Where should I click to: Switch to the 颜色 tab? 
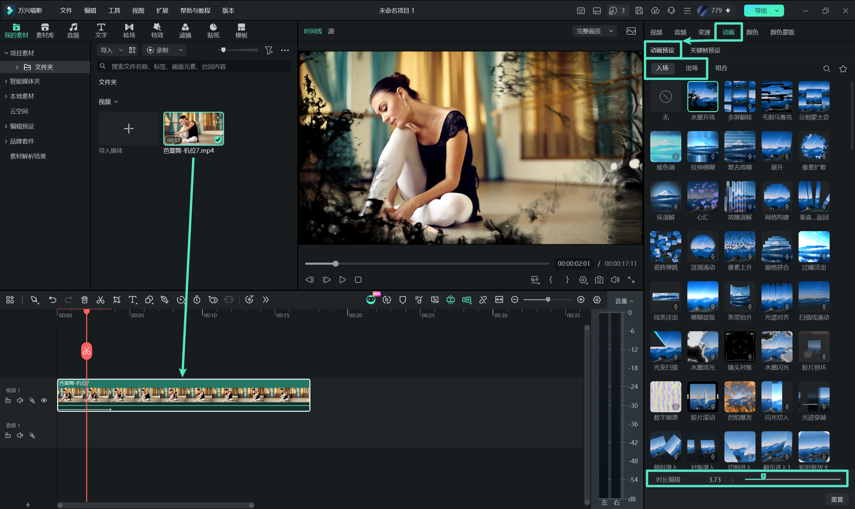(x=752, y=32)
